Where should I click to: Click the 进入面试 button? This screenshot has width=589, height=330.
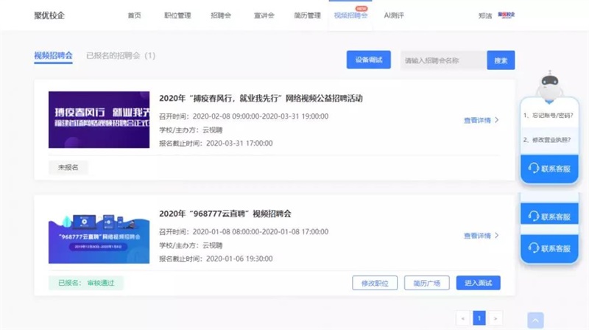pyautogui.click(x=478, y=283)
